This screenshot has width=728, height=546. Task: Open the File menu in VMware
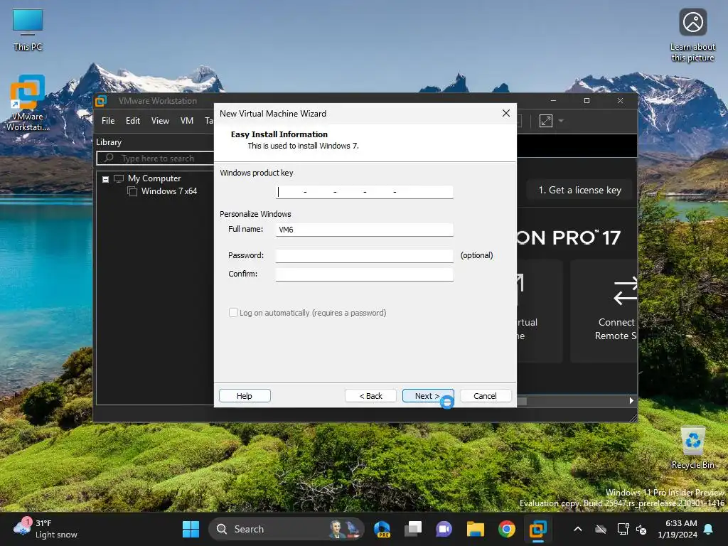click(x=108, y=121)
